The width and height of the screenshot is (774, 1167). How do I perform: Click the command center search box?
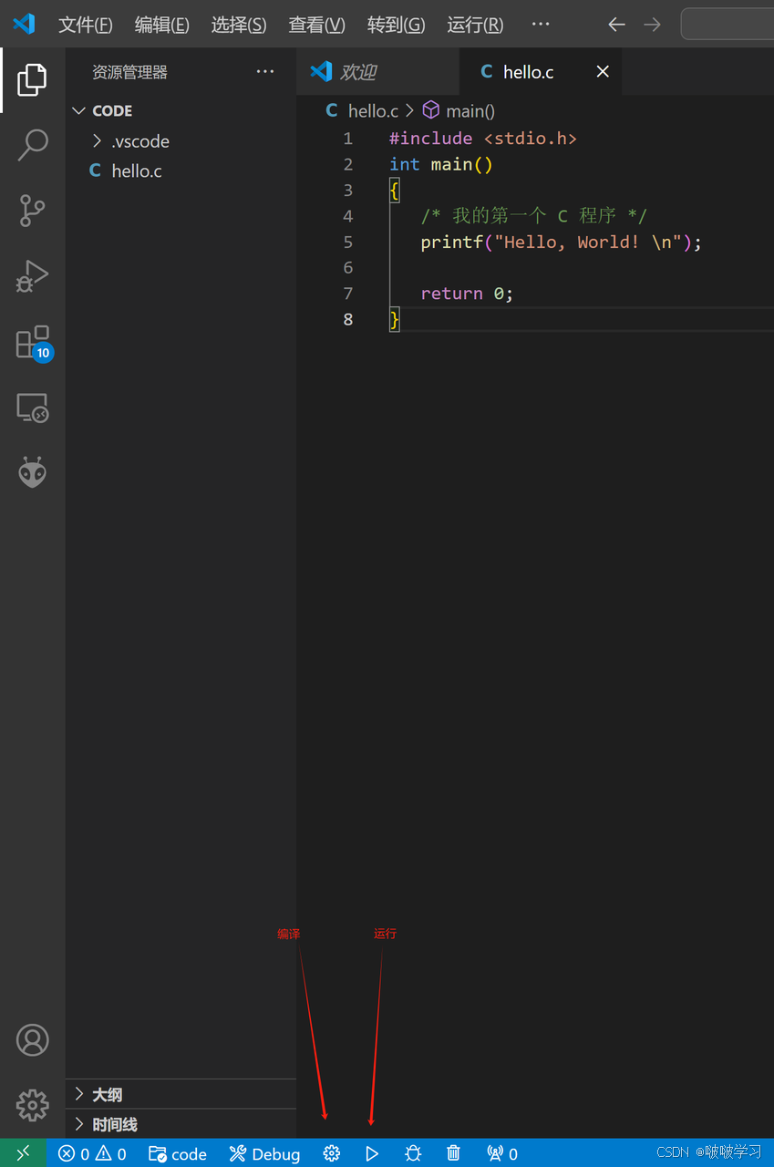(728, 25)
